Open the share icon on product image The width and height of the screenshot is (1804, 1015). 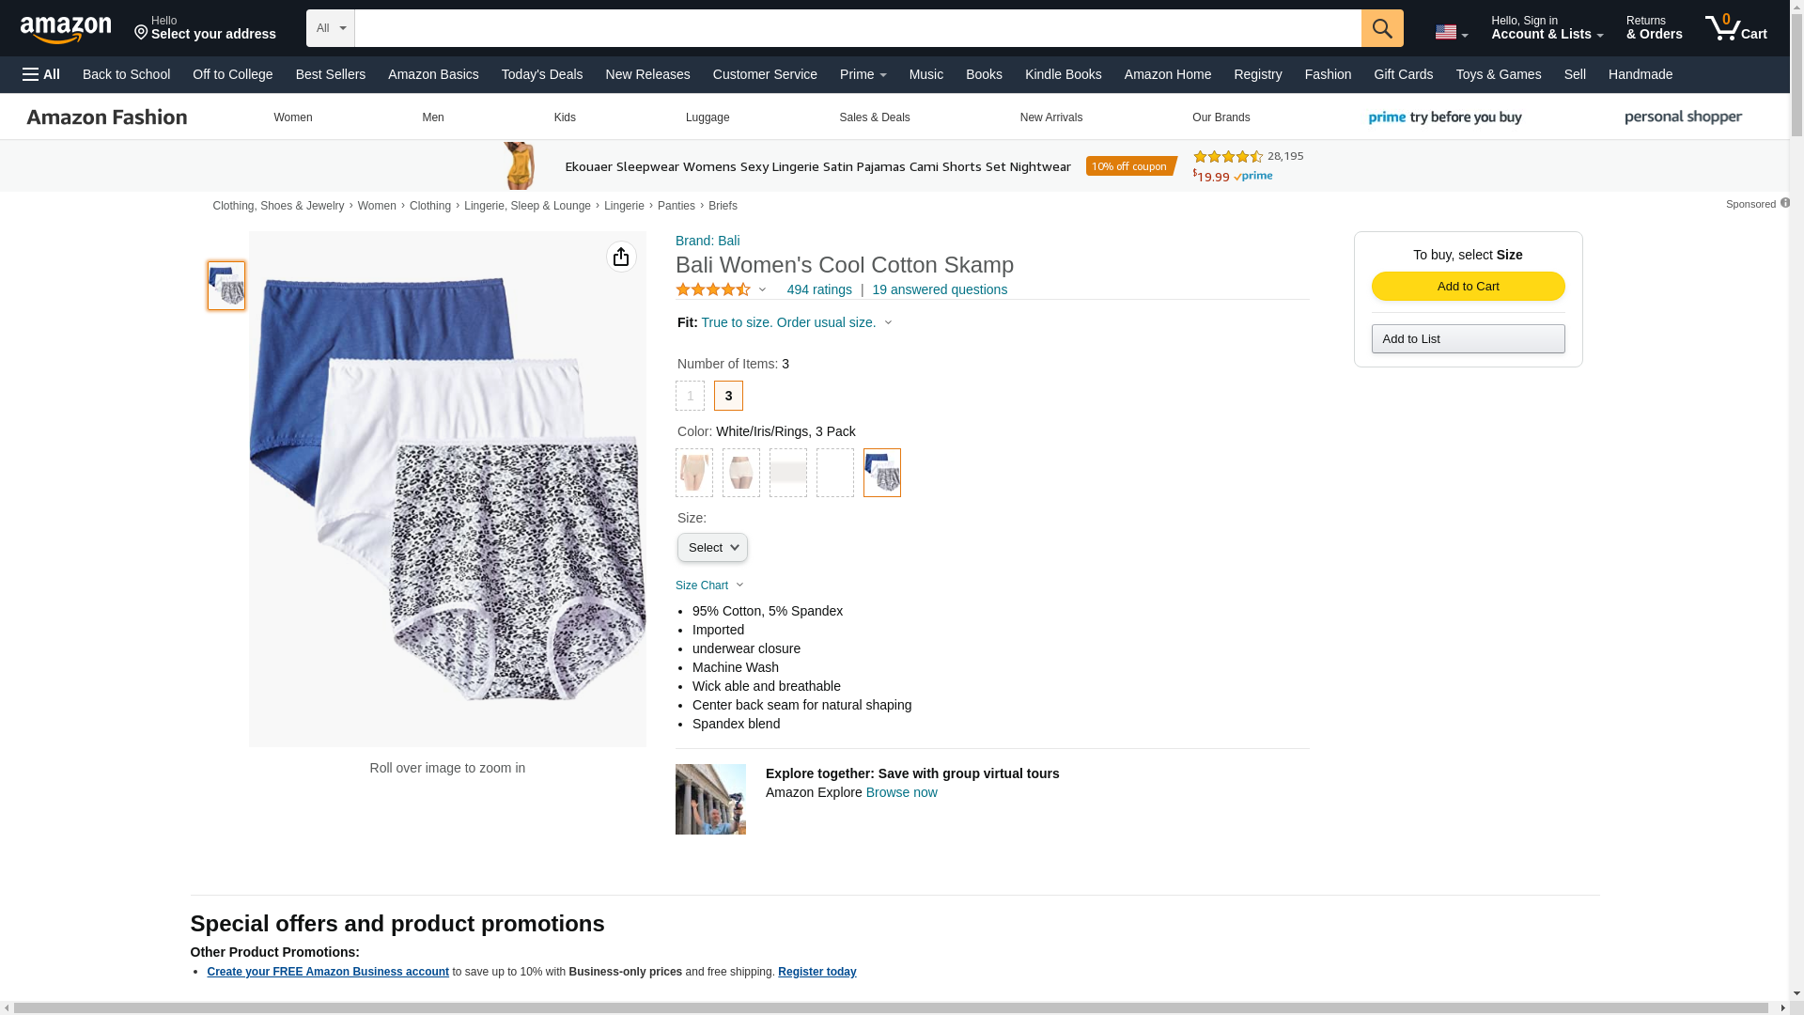(621, 257)
